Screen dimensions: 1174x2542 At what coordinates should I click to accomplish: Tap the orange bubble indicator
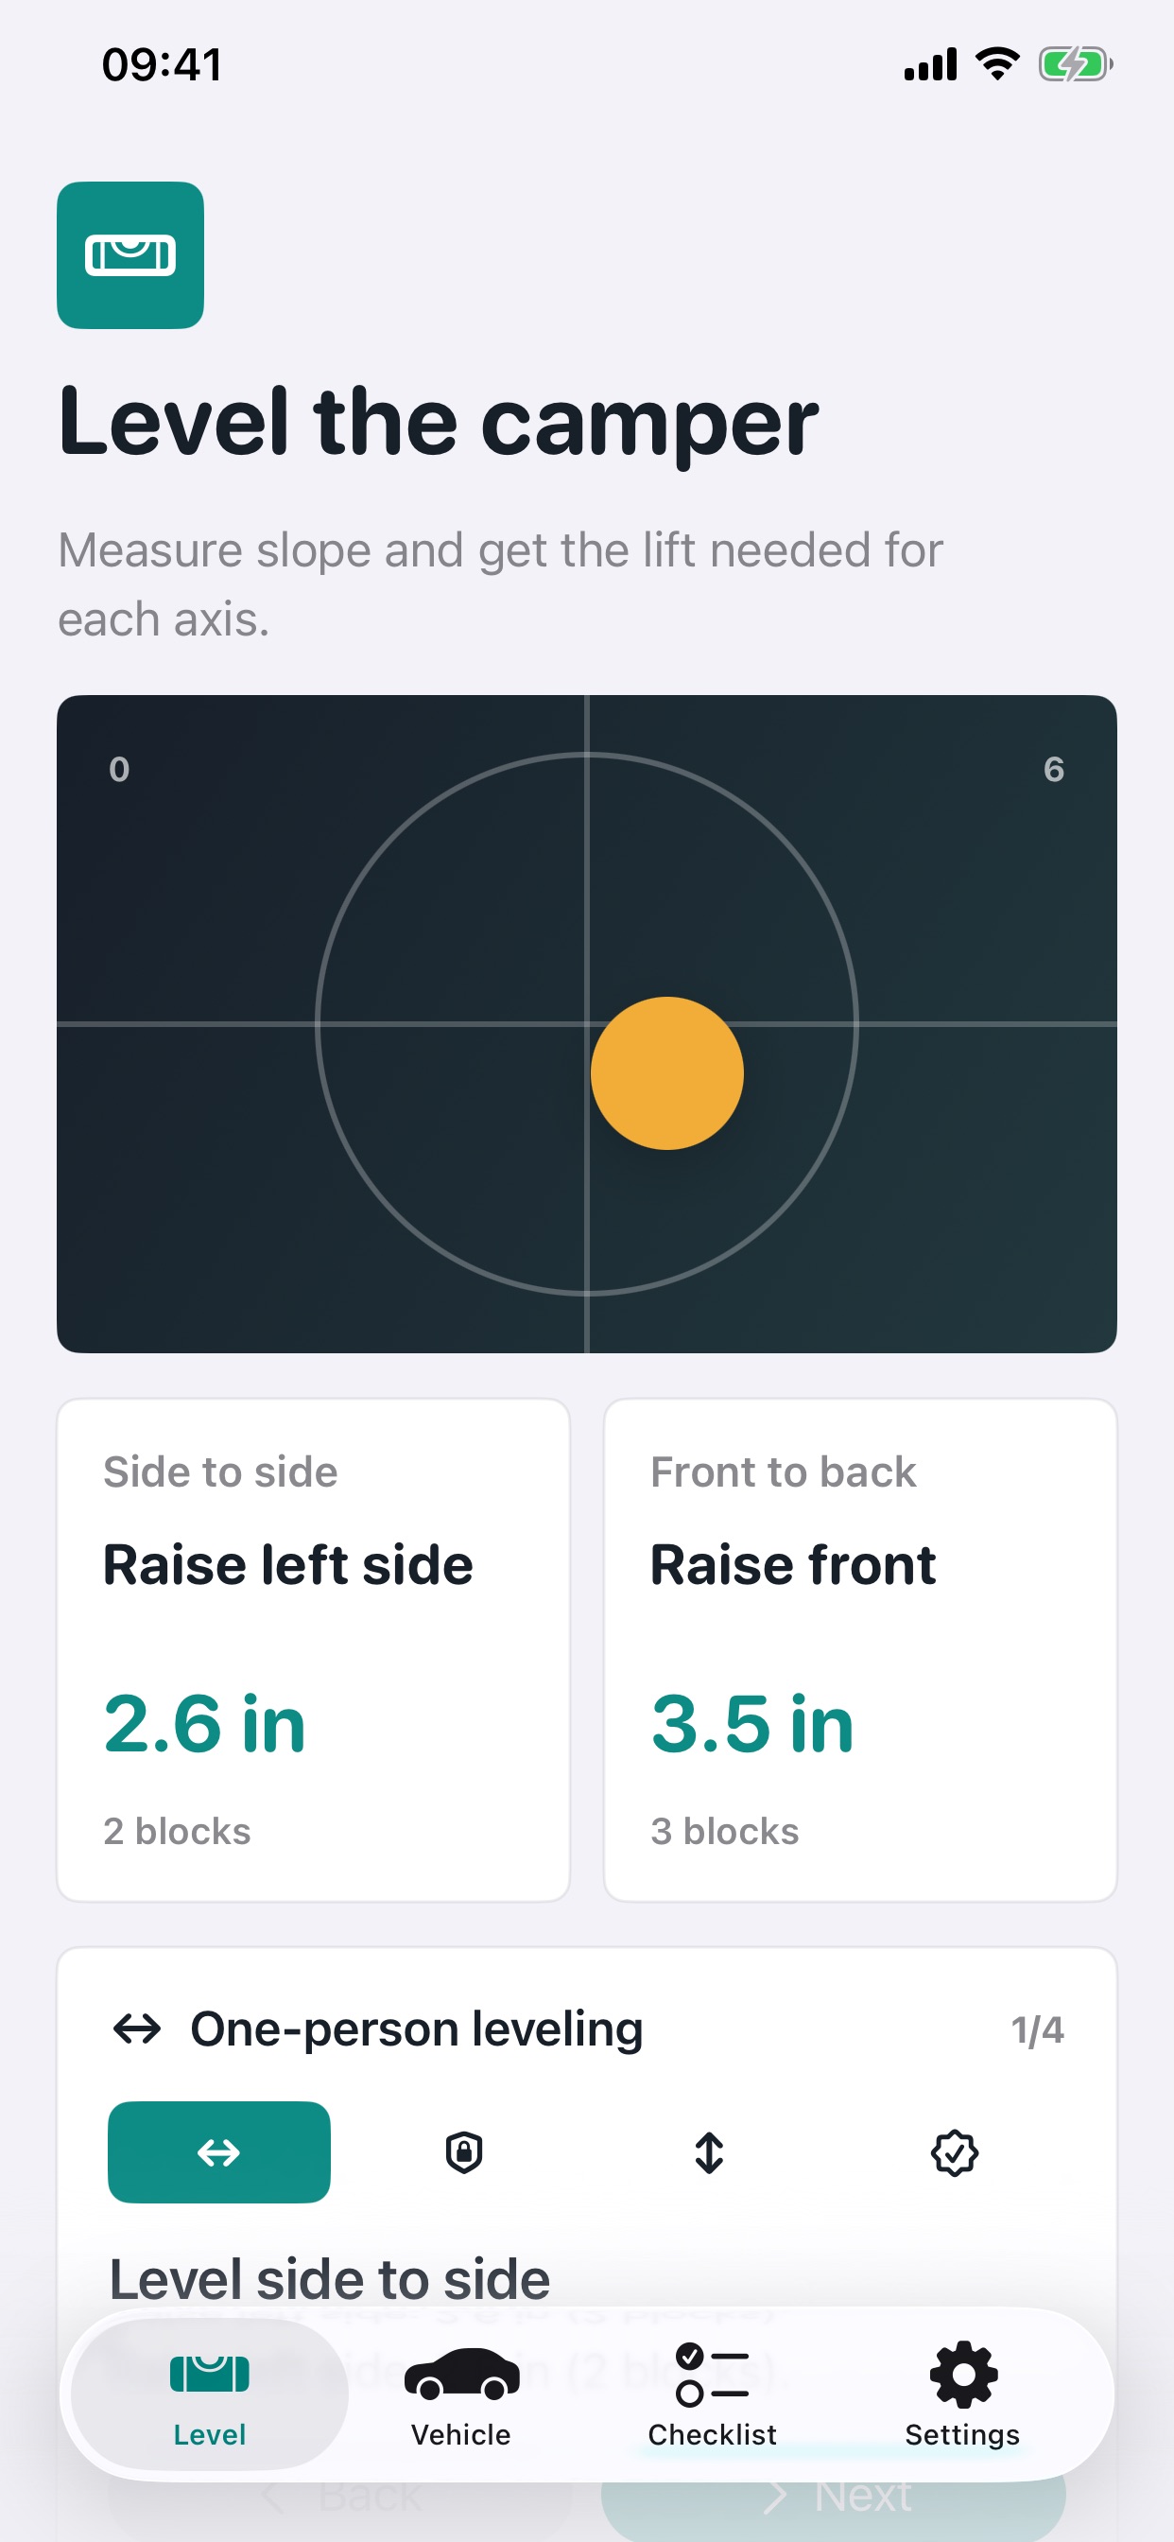click(x=667, y=1072)
